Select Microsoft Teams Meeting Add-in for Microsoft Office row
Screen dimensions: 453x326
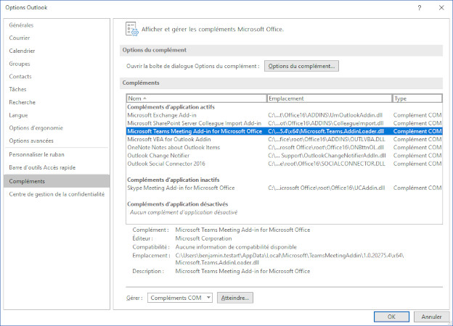point(285,131)
